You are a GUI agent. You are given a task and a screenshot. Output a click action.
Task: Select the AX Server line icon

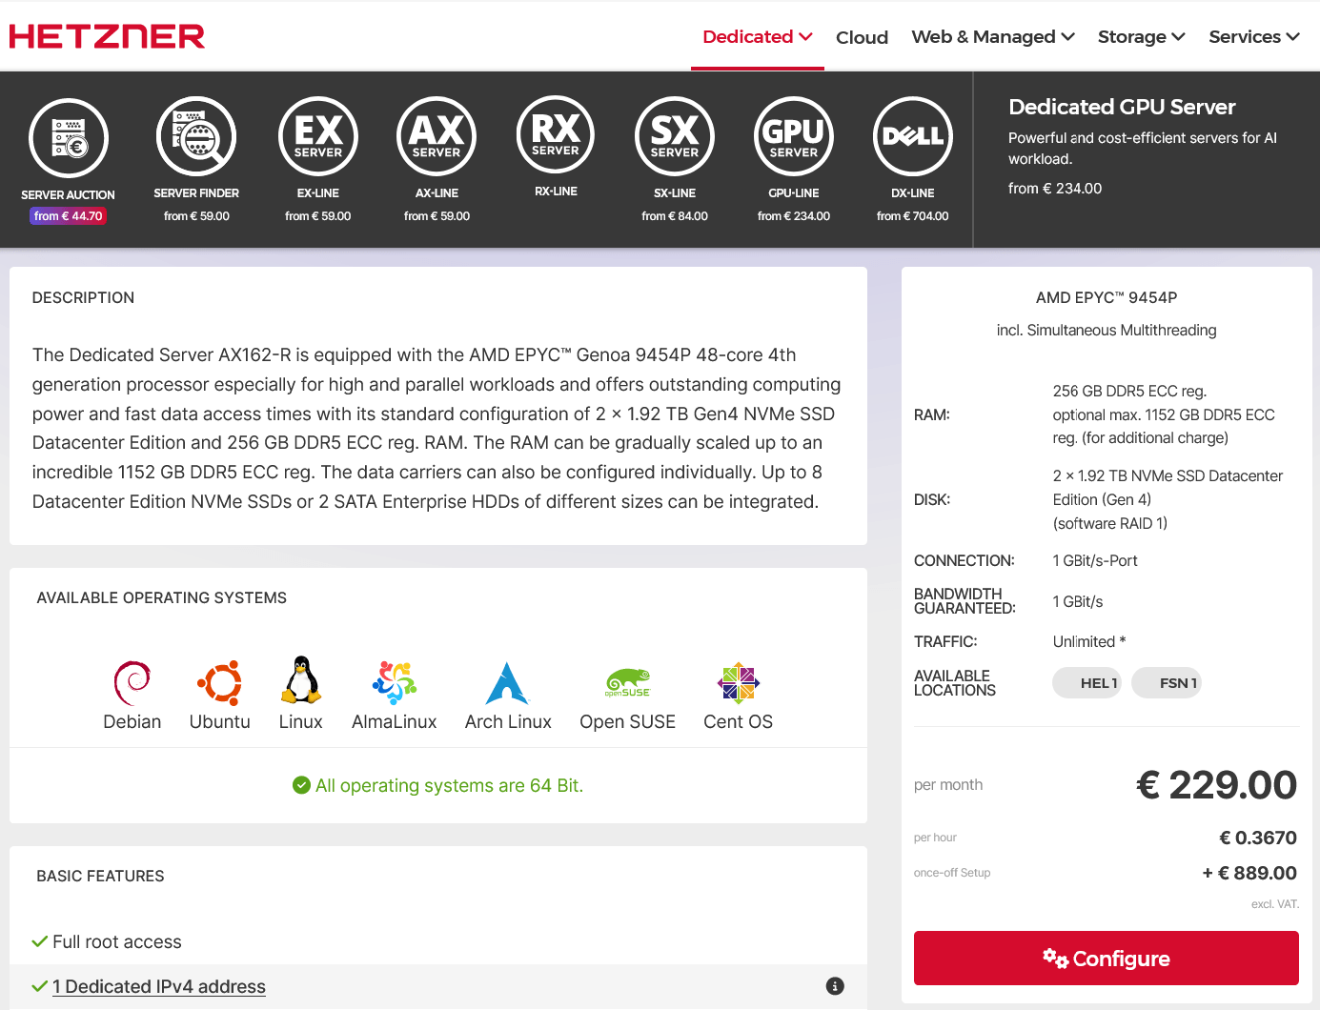(437, 136)
